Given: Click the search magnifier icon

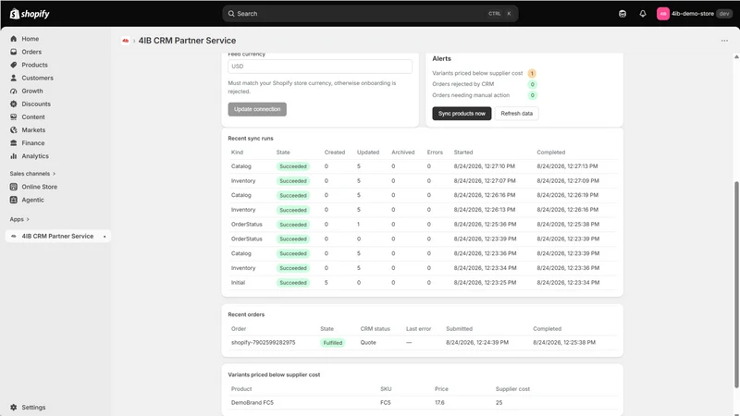Looking at the screenshot, I should coord(231,14).
